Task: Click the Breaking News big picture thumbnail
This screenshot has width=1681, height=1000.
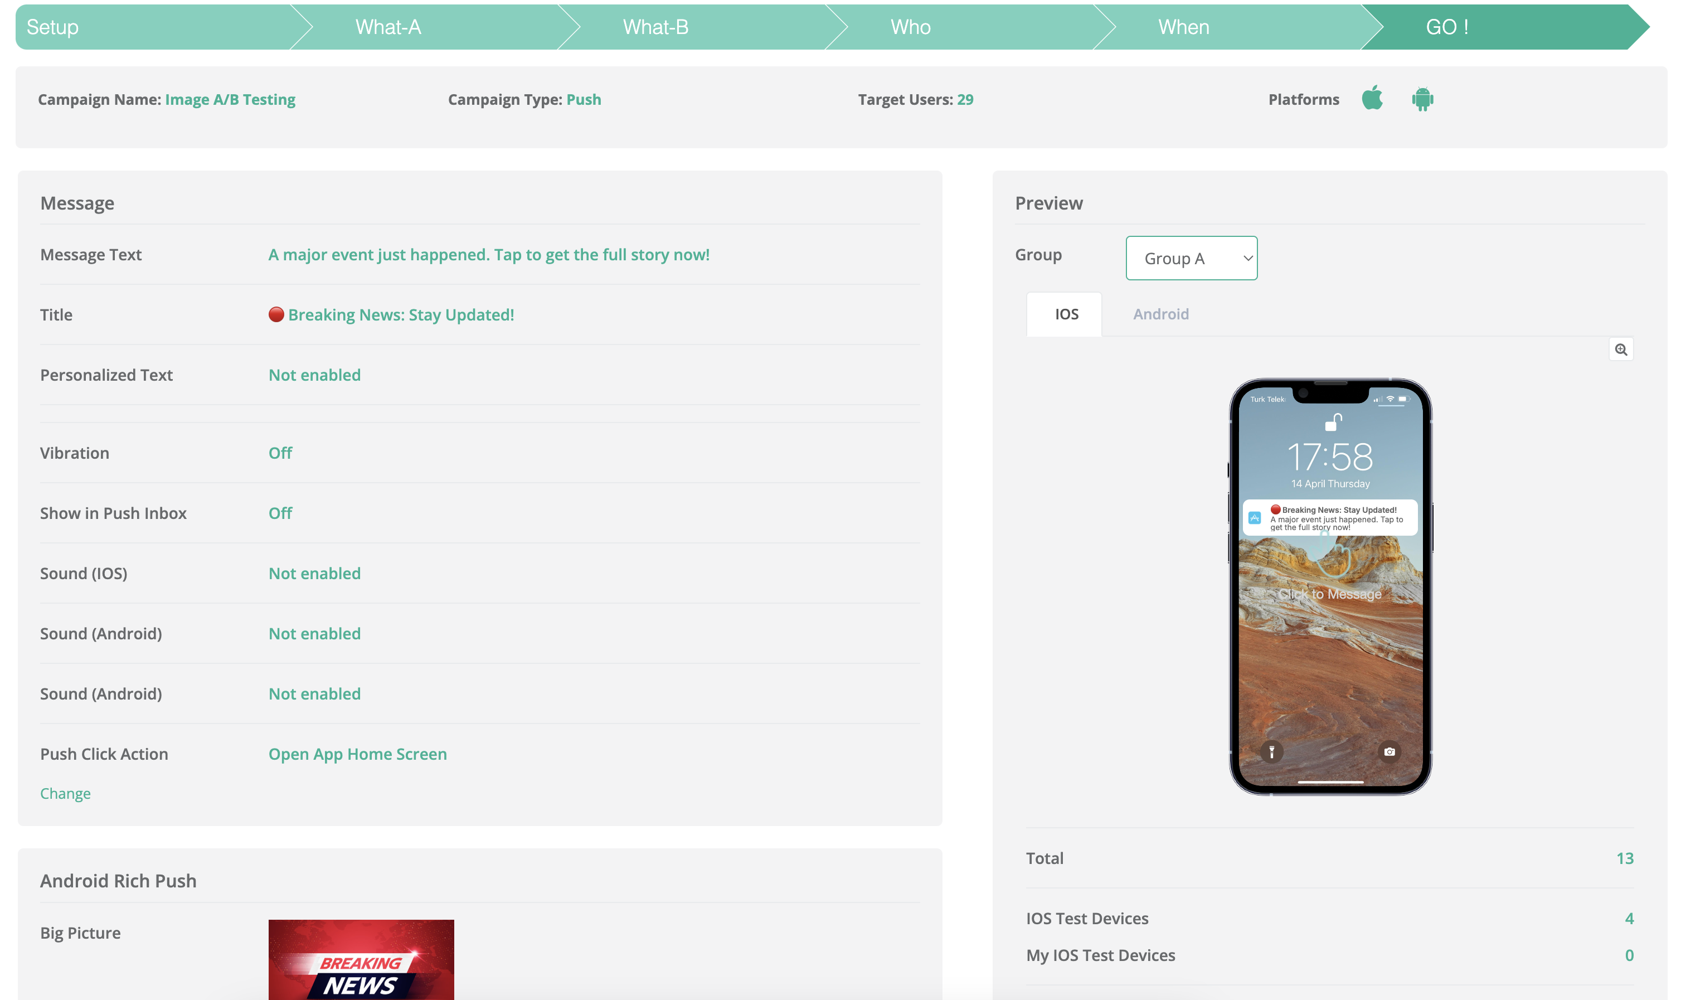Action: point(361,959)
